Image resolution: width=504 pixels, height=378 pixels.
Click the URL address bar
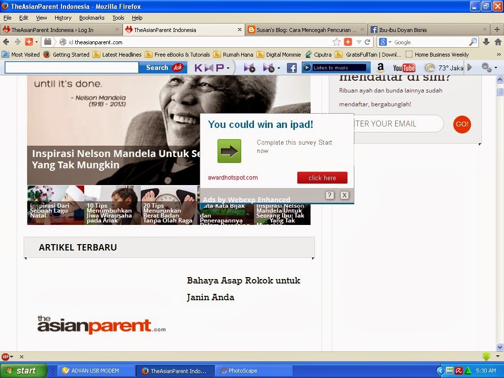(x=199, y=42)
